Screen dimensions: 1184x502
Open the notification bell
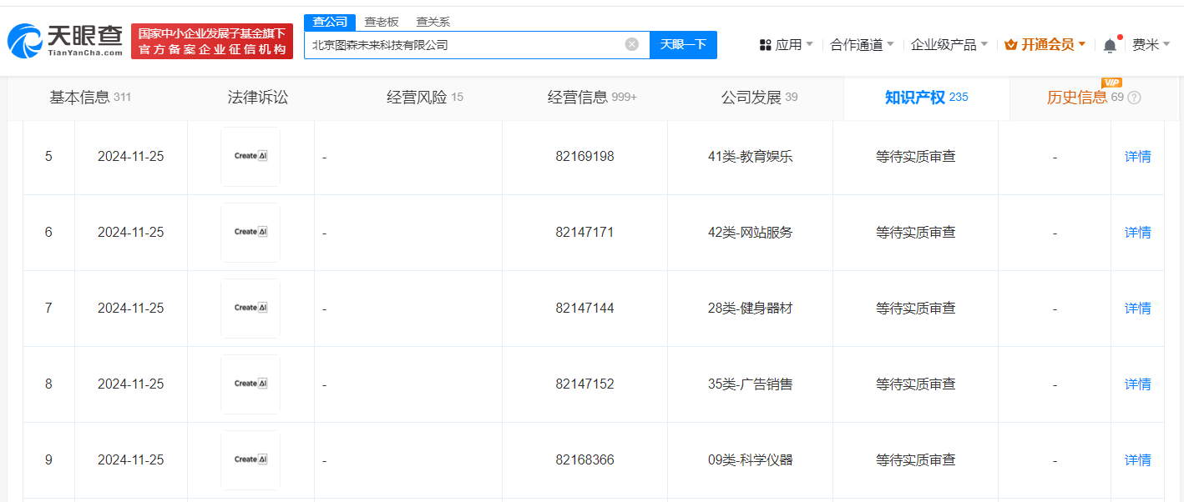coord(1110,46)
